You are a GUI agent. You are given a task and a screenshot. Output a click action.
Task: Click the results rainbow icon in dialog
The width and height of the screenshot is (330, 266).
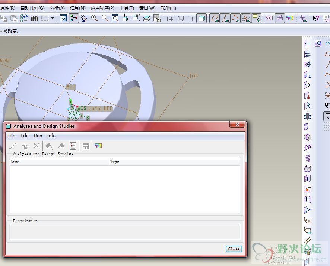click(98, 146)
